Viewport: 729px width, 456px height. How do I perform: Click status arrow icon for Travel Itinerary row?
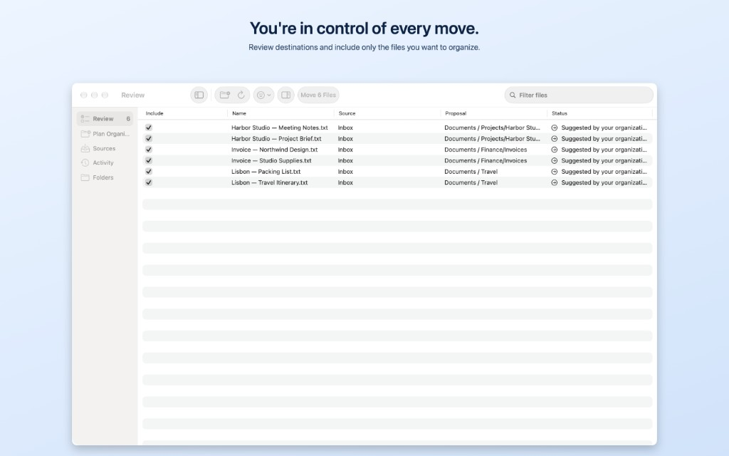coord(554,182)
